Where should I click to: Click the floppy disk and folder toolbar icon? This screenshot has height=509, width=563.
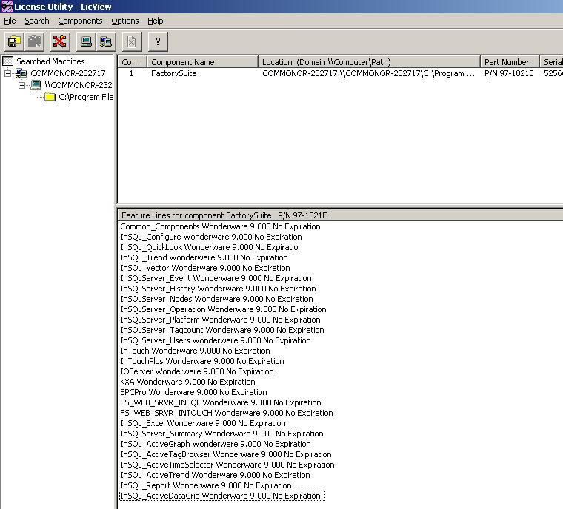tap(14, 41)
